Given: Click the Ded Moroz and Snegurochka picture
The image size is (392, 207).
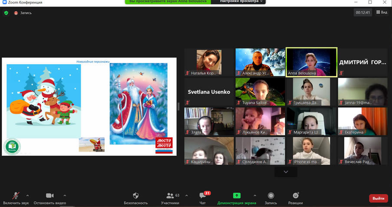Looking at the screenshot, I should tap(138, 104).
